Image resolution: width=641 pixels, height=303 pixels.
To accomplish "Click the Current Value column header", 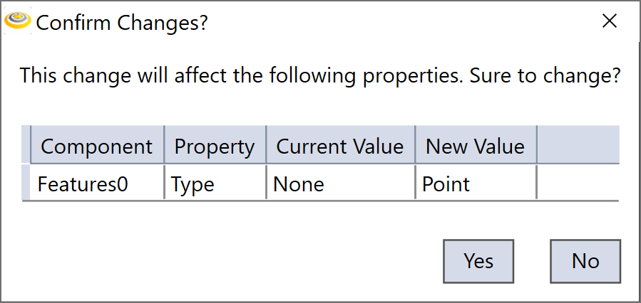I will [x=340, y=146].
